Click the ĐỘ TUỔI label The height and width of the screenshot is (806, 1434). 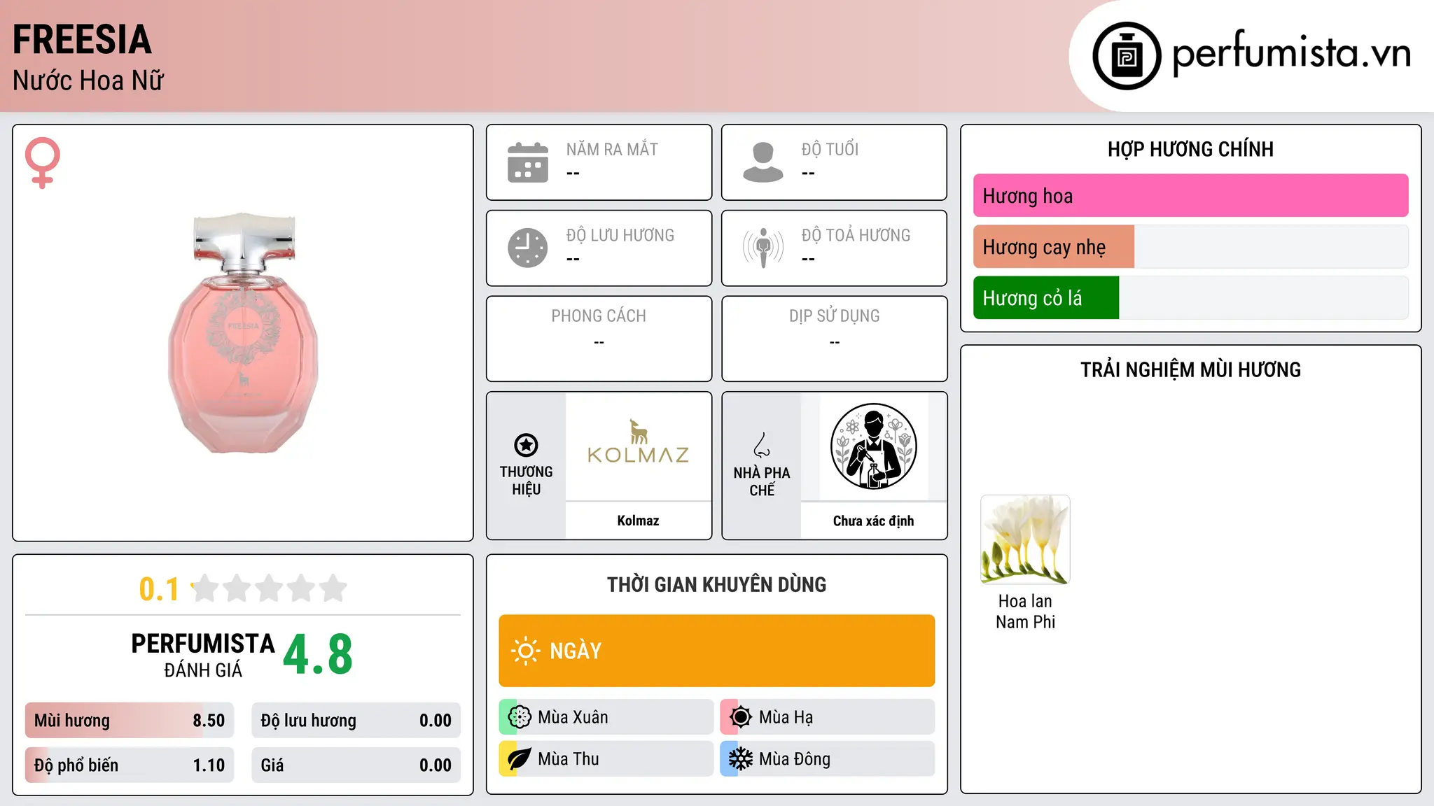click(x=830, y=149)
